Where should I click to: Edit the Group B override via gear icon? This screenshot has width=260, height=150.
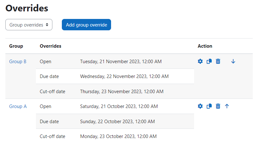pos(200,61)
